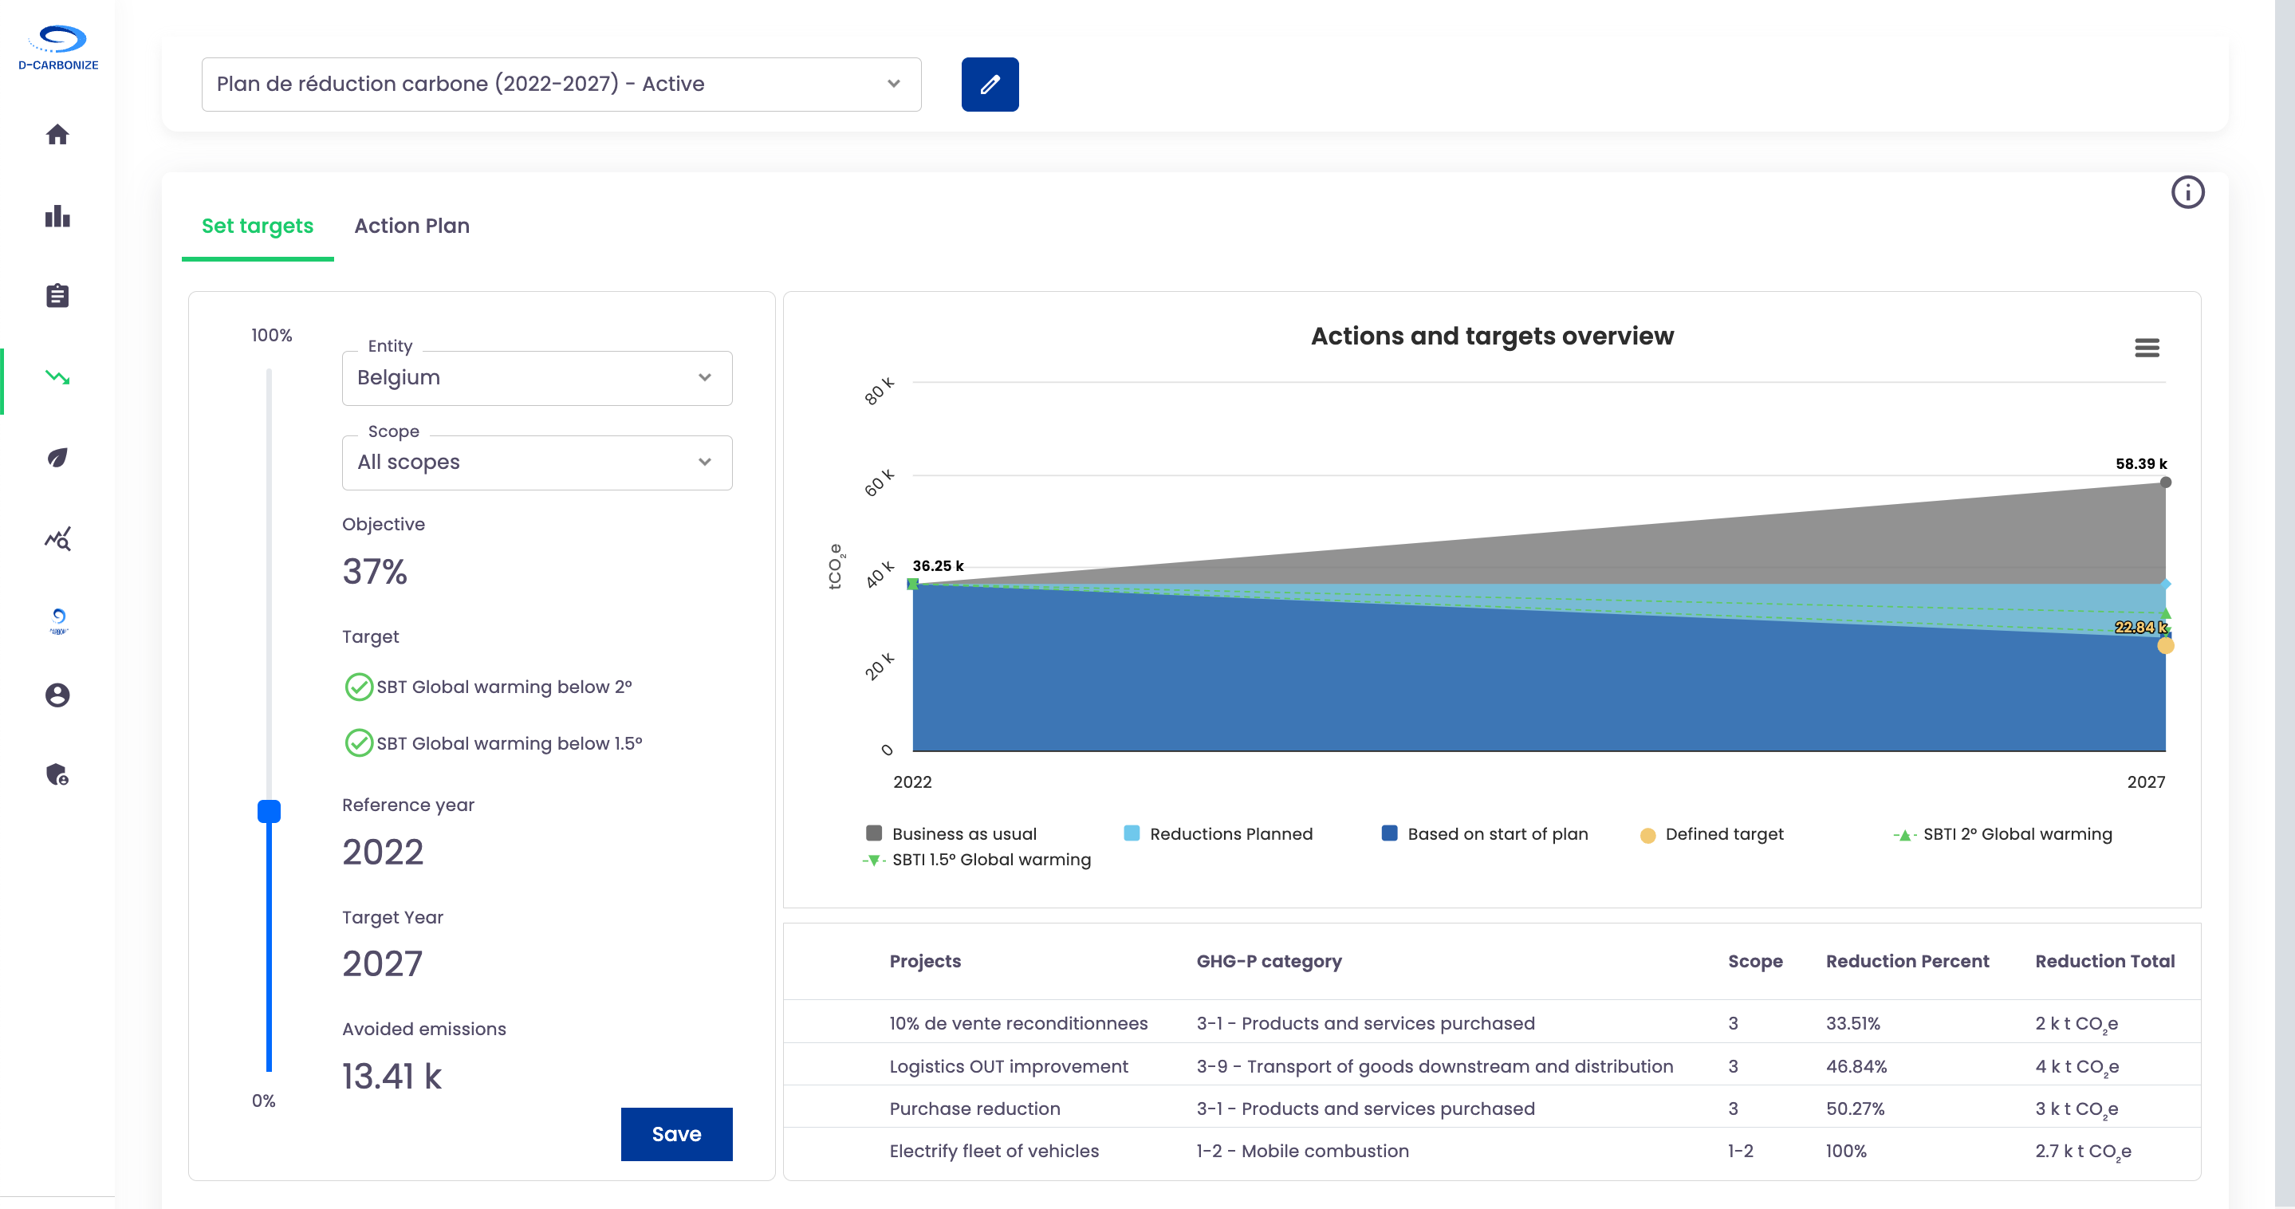Expand the carbon reduction plan dropdown

(x=561, y=85)
